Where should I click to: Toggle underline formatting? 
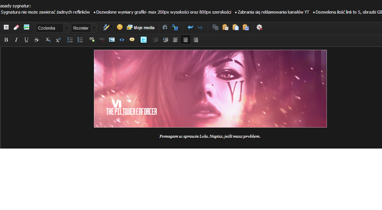coord(26,40)
